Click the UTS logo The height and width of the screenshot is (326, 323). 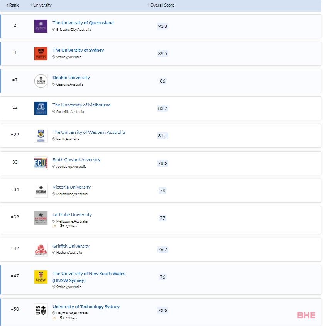pyautogui.click(x=41, y=310)
